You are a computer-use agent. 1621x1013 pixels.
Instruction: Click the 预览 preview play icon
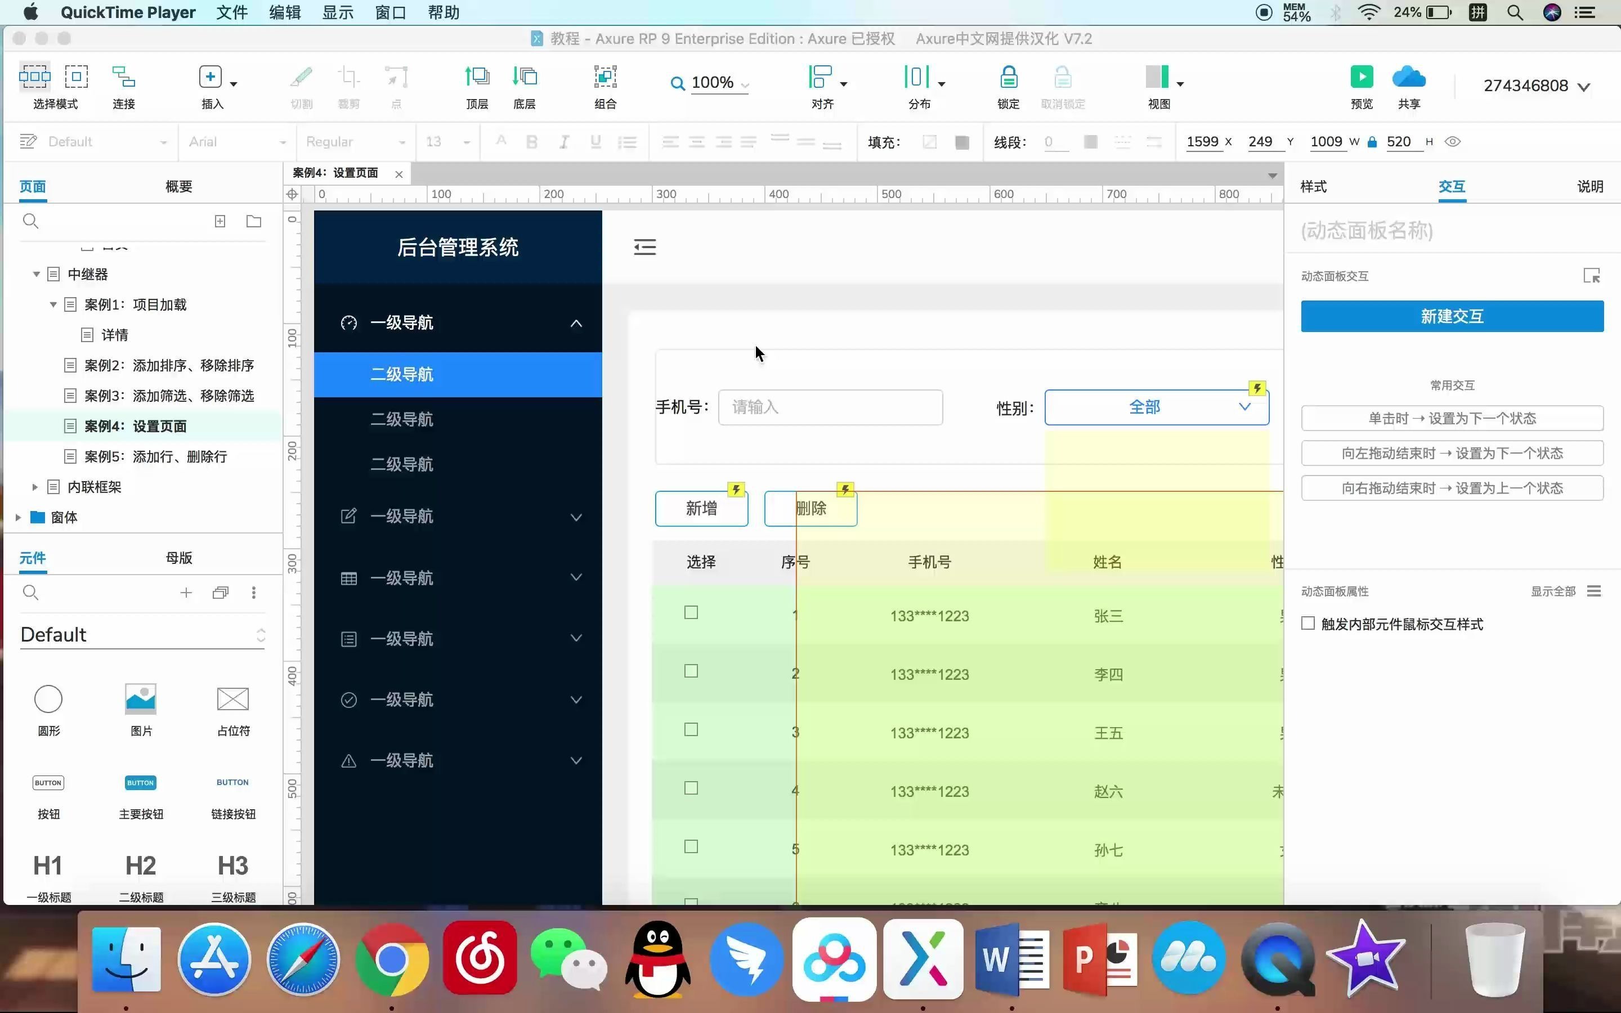pyautogui.click(x=1362, y=77)
